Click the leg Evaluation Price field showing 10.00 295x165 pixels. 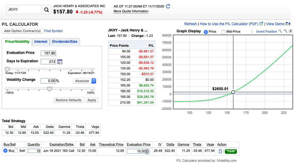point(137,151)
